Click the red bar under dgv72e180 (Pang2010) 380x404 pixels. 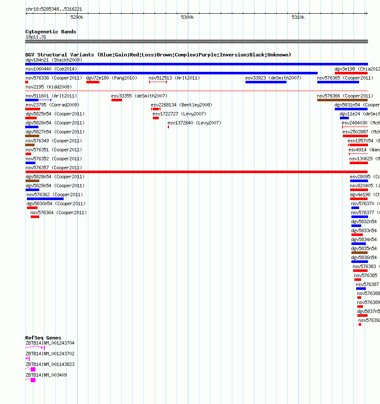pos(93,82)
